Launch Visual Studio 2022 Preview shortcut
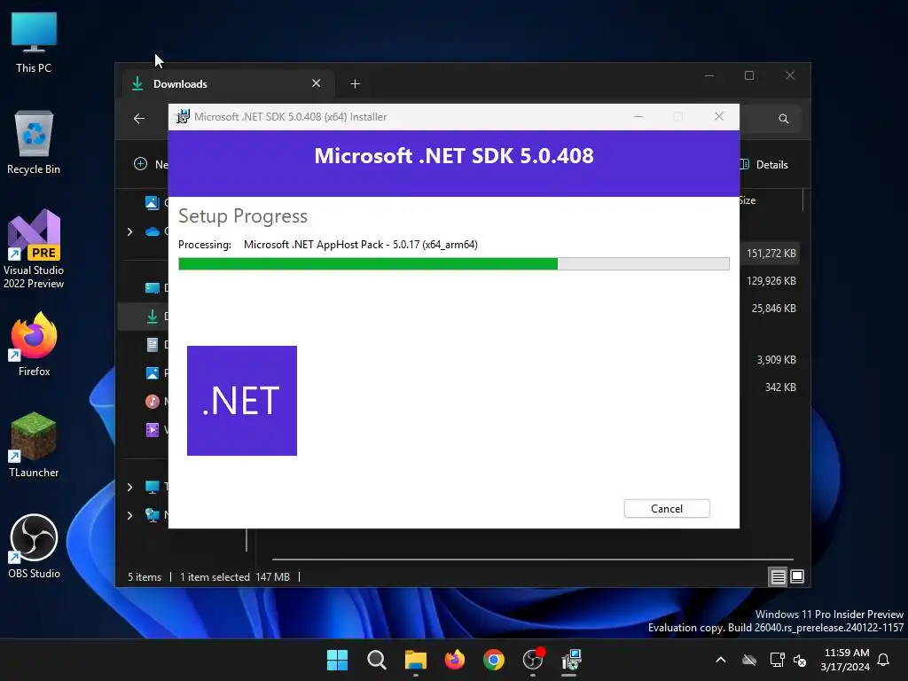The image size is (908, 681). (x=34, y=249)
